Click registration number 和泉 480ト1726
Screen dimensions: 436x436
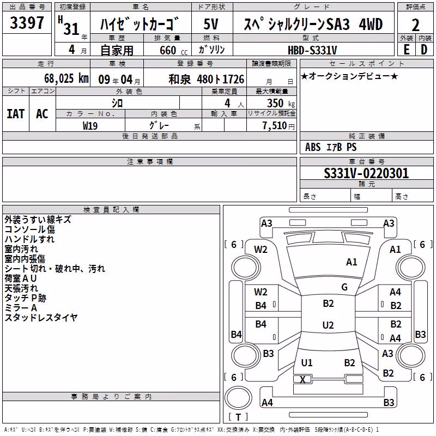click(207, 79)
